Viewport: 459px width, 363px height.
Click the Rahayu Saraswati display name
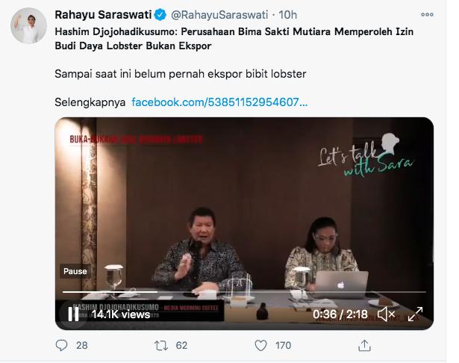(x=103, y=15)
